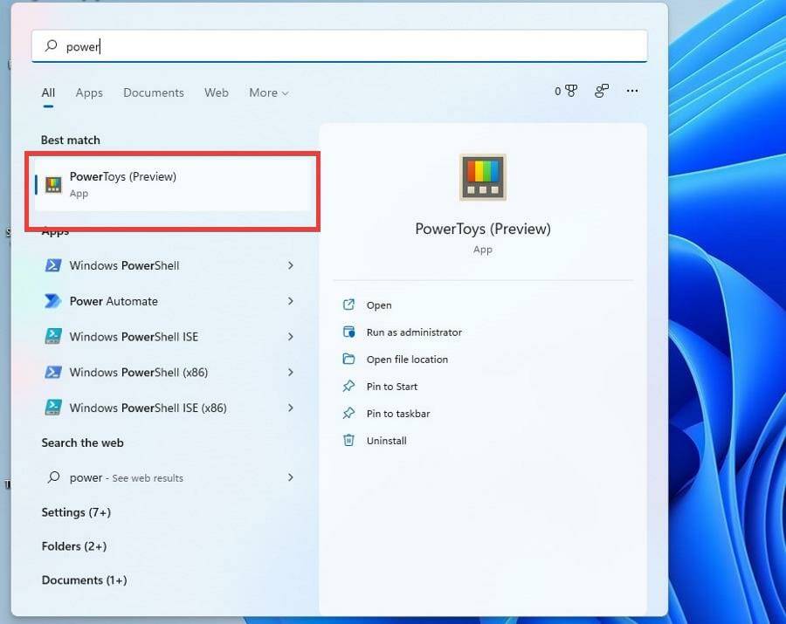Select the Web search filter
Image resolution: width=786 pixels, height=624 pixels.
pos(217,93)
